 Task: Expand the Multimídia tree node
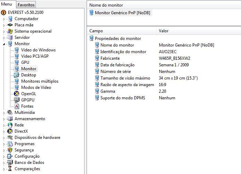click(x=4, y=113)
